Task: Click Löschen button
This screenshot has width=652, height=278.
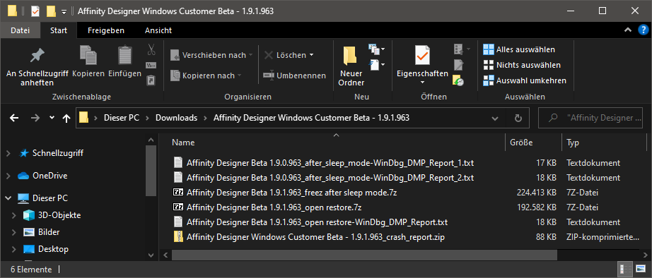Action: 286,55
